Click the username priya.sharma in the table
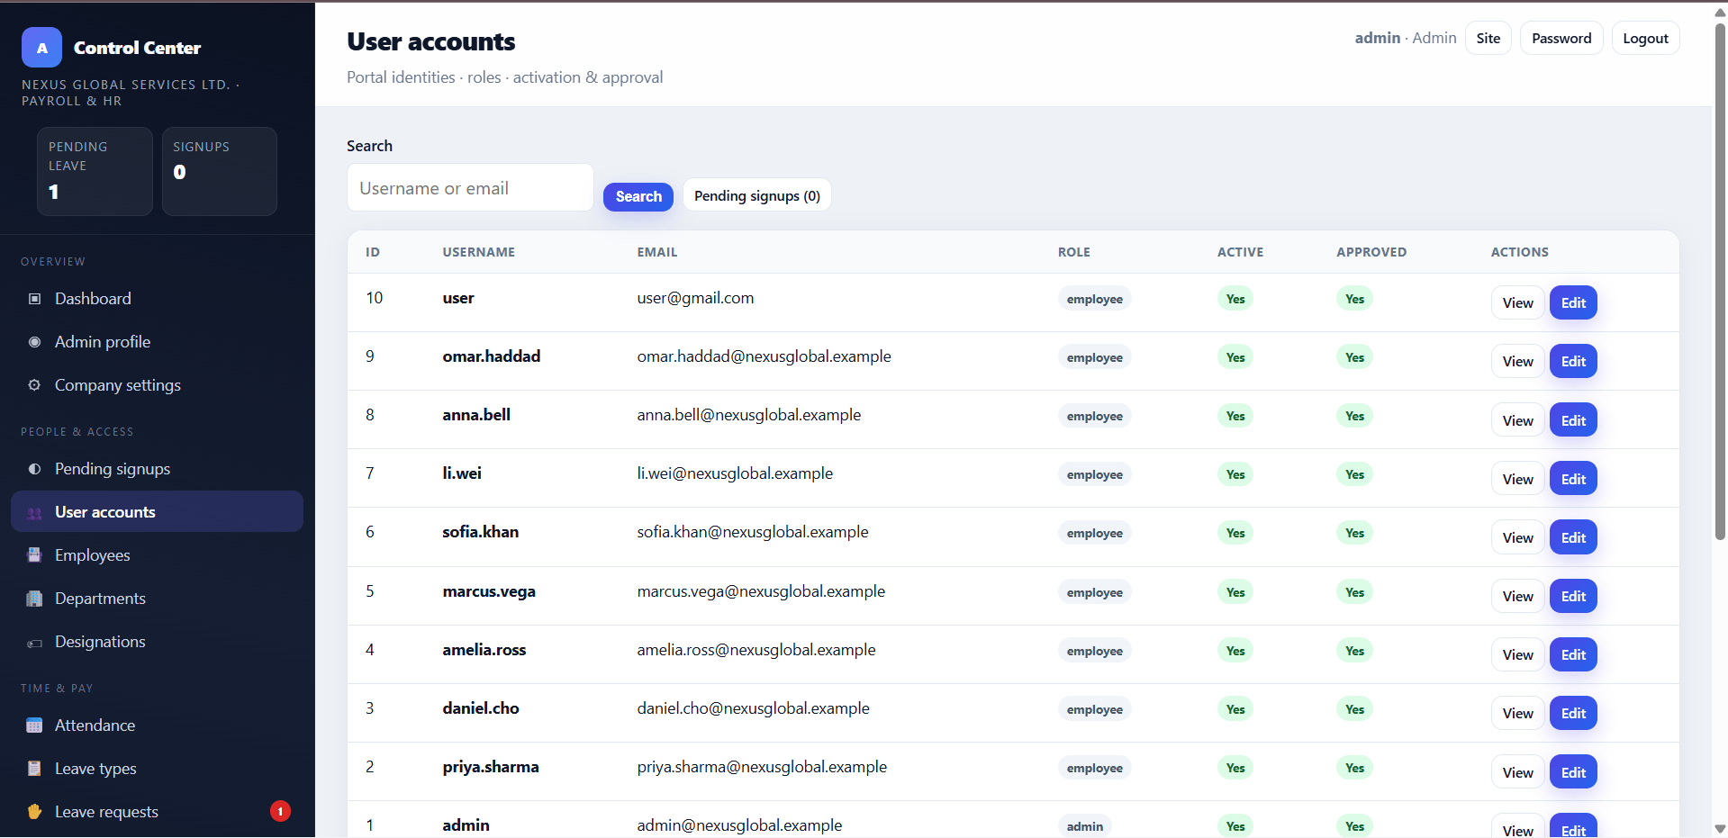The height and width of the screenshot is (838, 1728). click(x=491, y=767)
